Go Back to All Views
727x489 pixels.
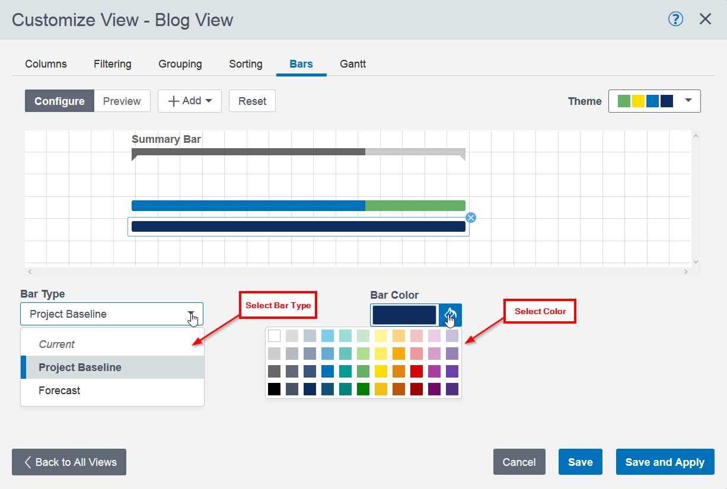coord(69,462)
